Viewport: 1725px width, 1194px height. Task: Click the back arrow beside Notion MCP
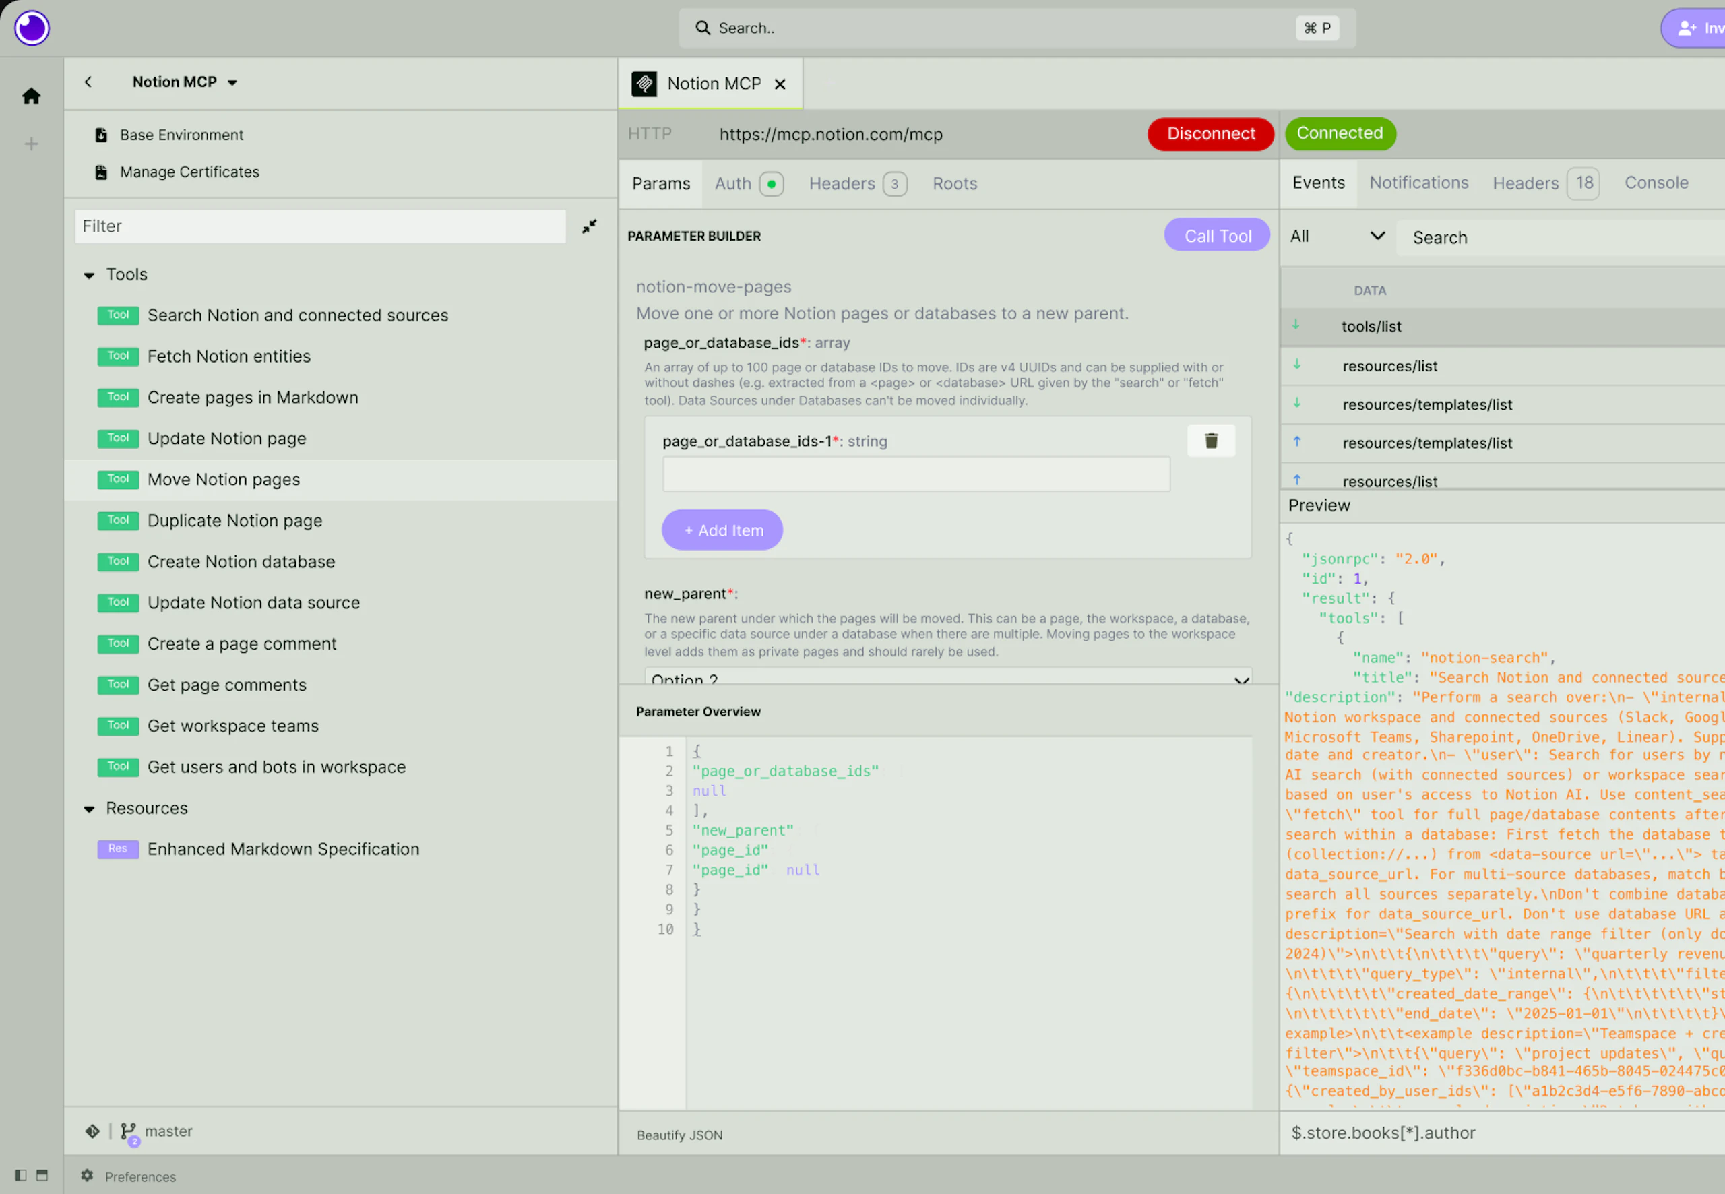(88, 82)
